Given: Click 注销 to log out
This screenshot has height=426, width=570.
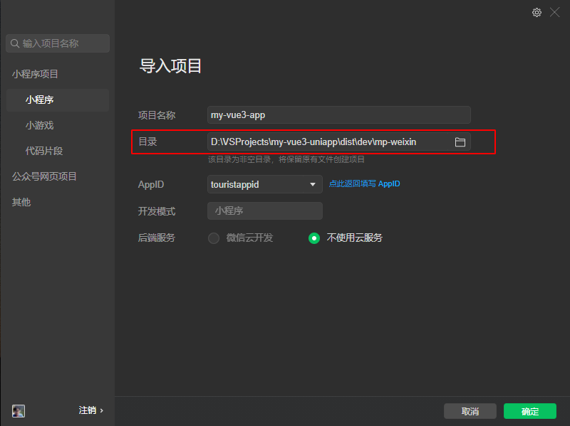Looking at the screenshot, I should tap(88, 410).
